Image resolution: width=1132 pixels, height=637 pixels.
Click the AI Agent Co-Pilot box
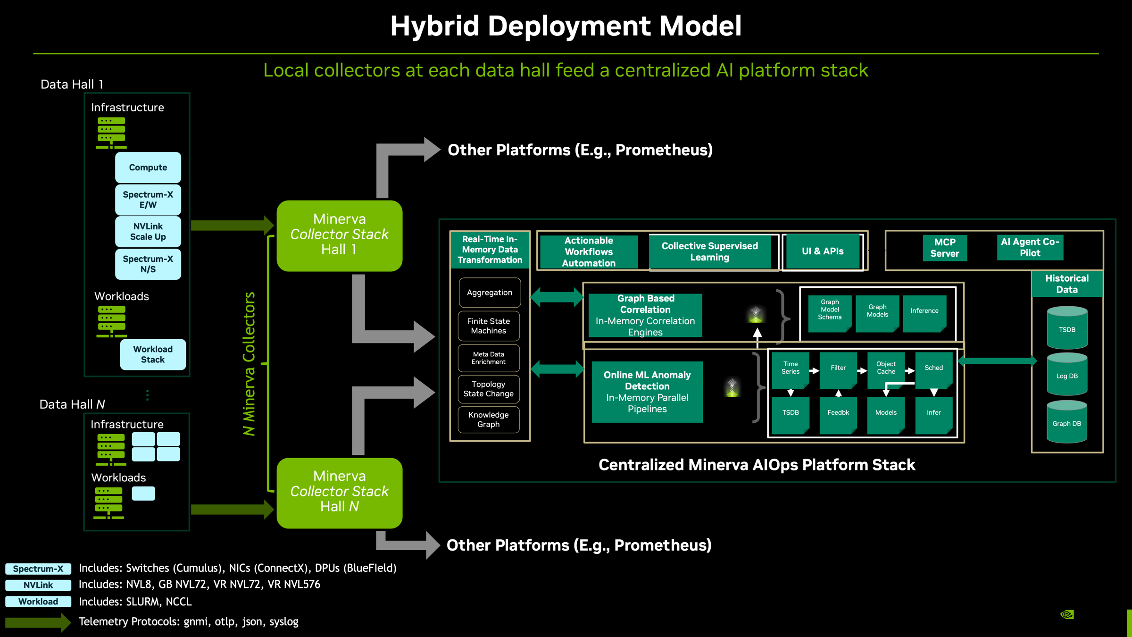click(x=1030, y=247)
